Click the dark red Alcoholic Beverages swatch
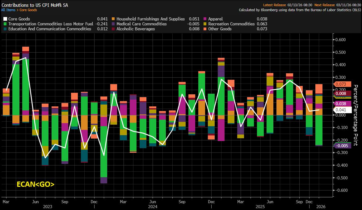This screenshot has height=210, width=362. (113, 29)
